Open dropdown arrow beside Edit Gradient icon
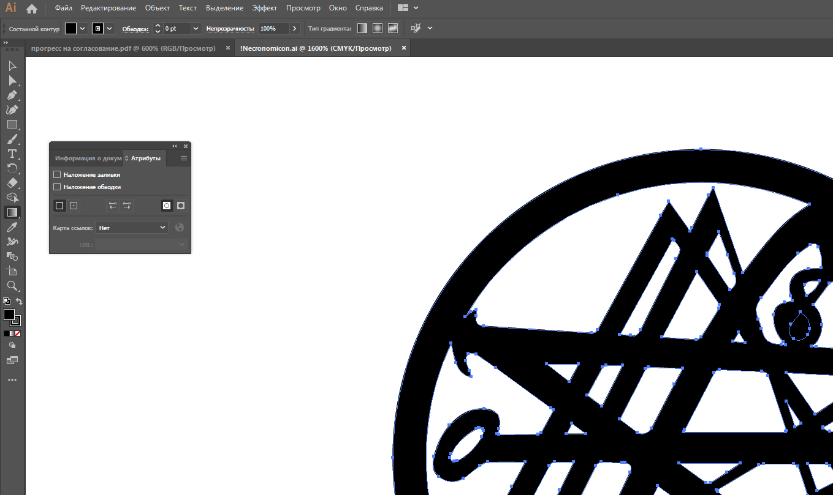Viewport: 833px width, 495px height. tap(430, 28)
